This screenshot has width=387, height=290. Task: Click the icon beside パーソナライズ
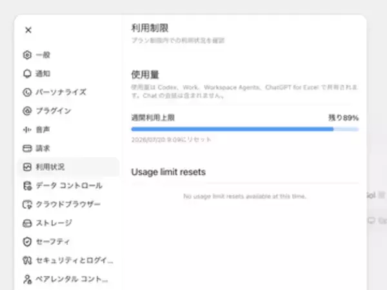point(27,92)
